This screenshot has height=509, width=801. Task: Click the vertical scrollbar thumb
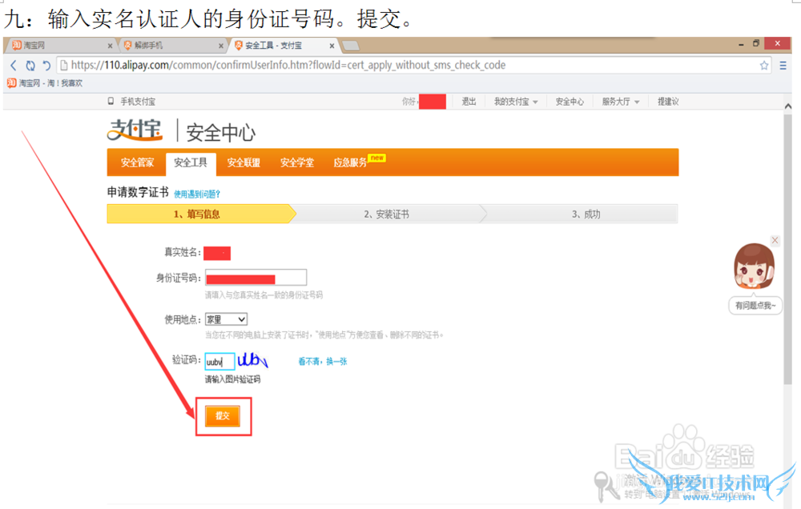click(787, 250)
